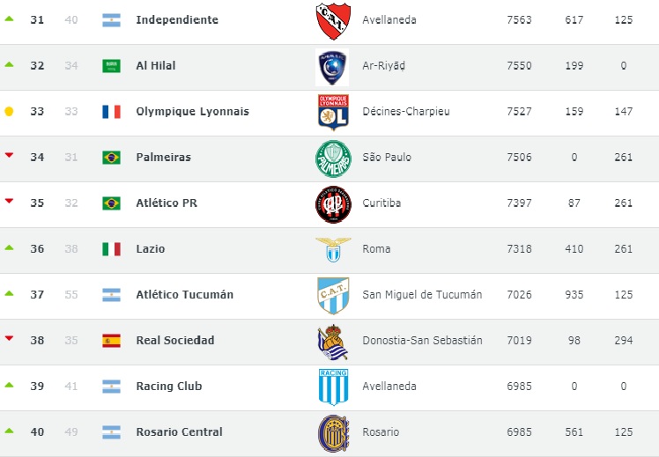Click the Racing Club team name

pos(169,386)
